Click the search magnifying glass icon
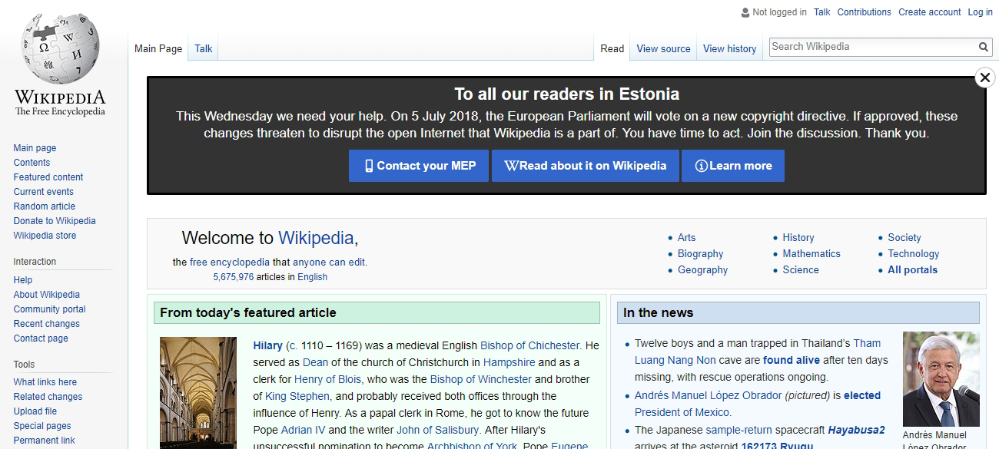The width and height of the screenshot is (999, 449). click(984, 47)
